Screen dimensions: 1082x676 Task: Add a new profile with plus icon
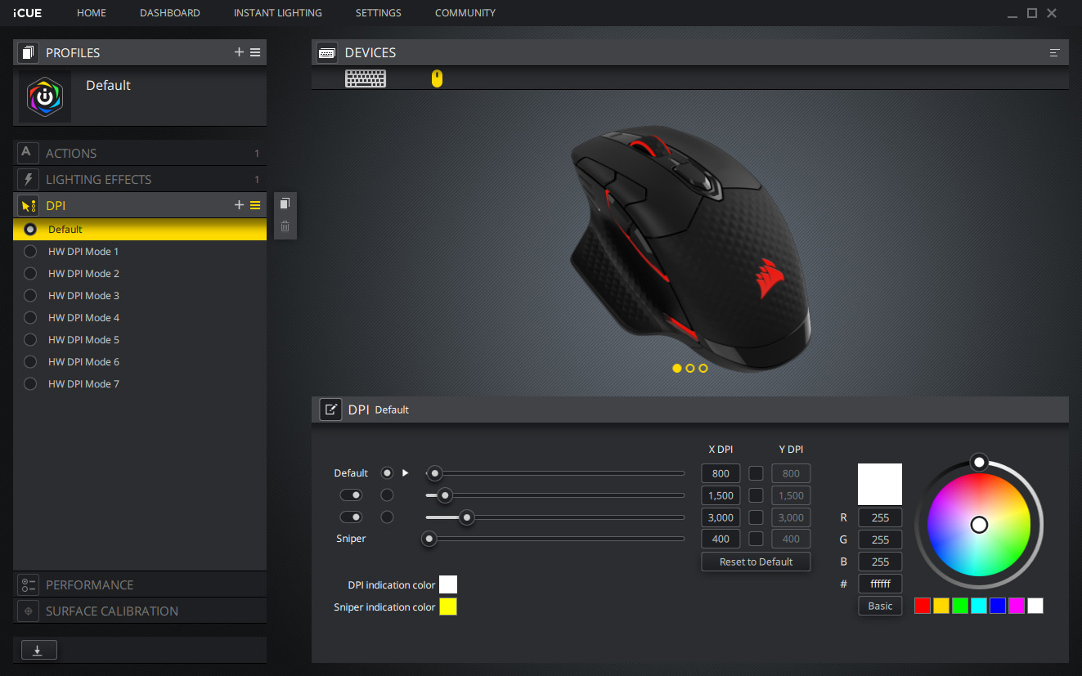(x=239, y=52)
